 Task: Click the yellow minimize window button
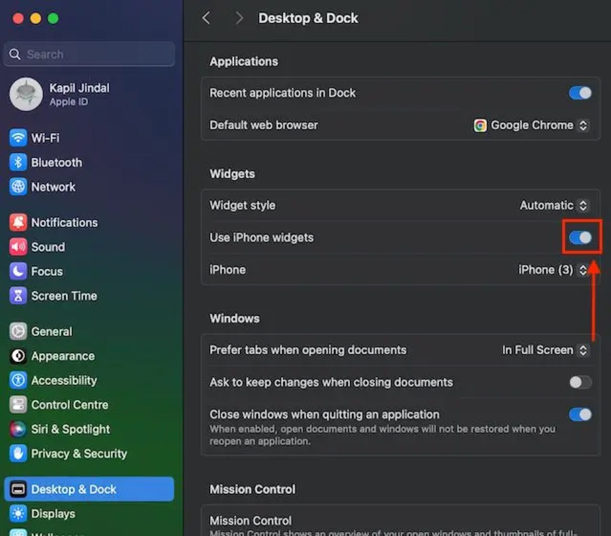point(36,18)
